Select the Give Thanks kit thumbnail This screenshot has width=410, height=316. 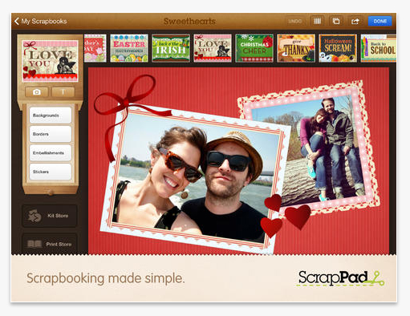point(296,48)
